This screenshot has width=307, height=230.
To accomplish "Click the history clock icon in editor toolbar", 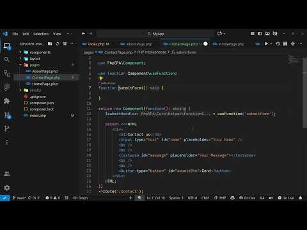I will 278,43.
